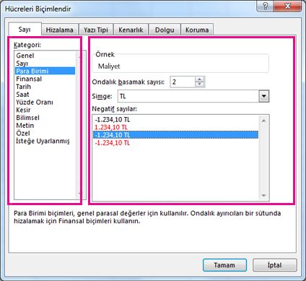Switch to the Sayı tab

pyautogui.click(x=25, y=30)
